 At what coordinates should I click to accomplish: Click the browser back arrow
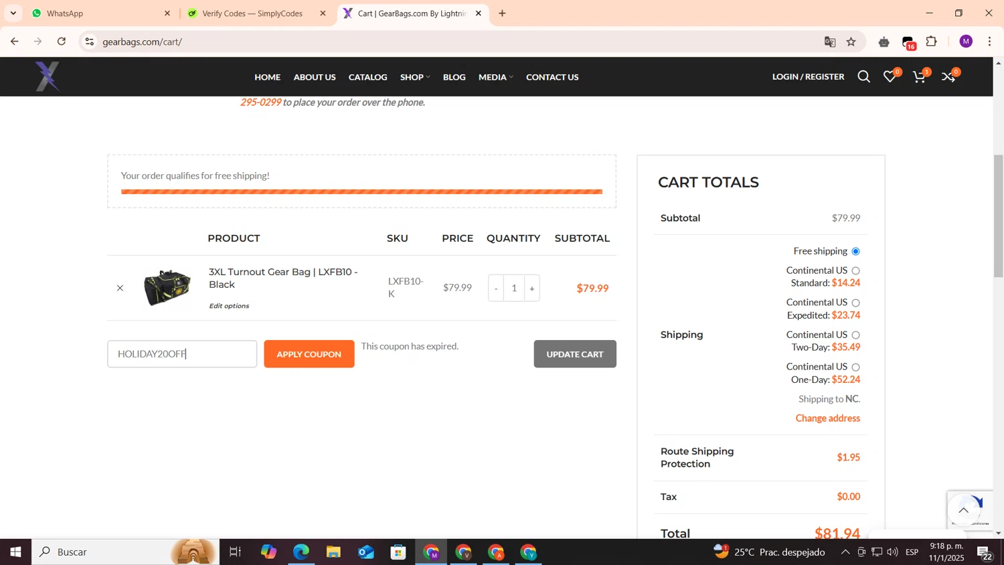(x=14, y=42)
